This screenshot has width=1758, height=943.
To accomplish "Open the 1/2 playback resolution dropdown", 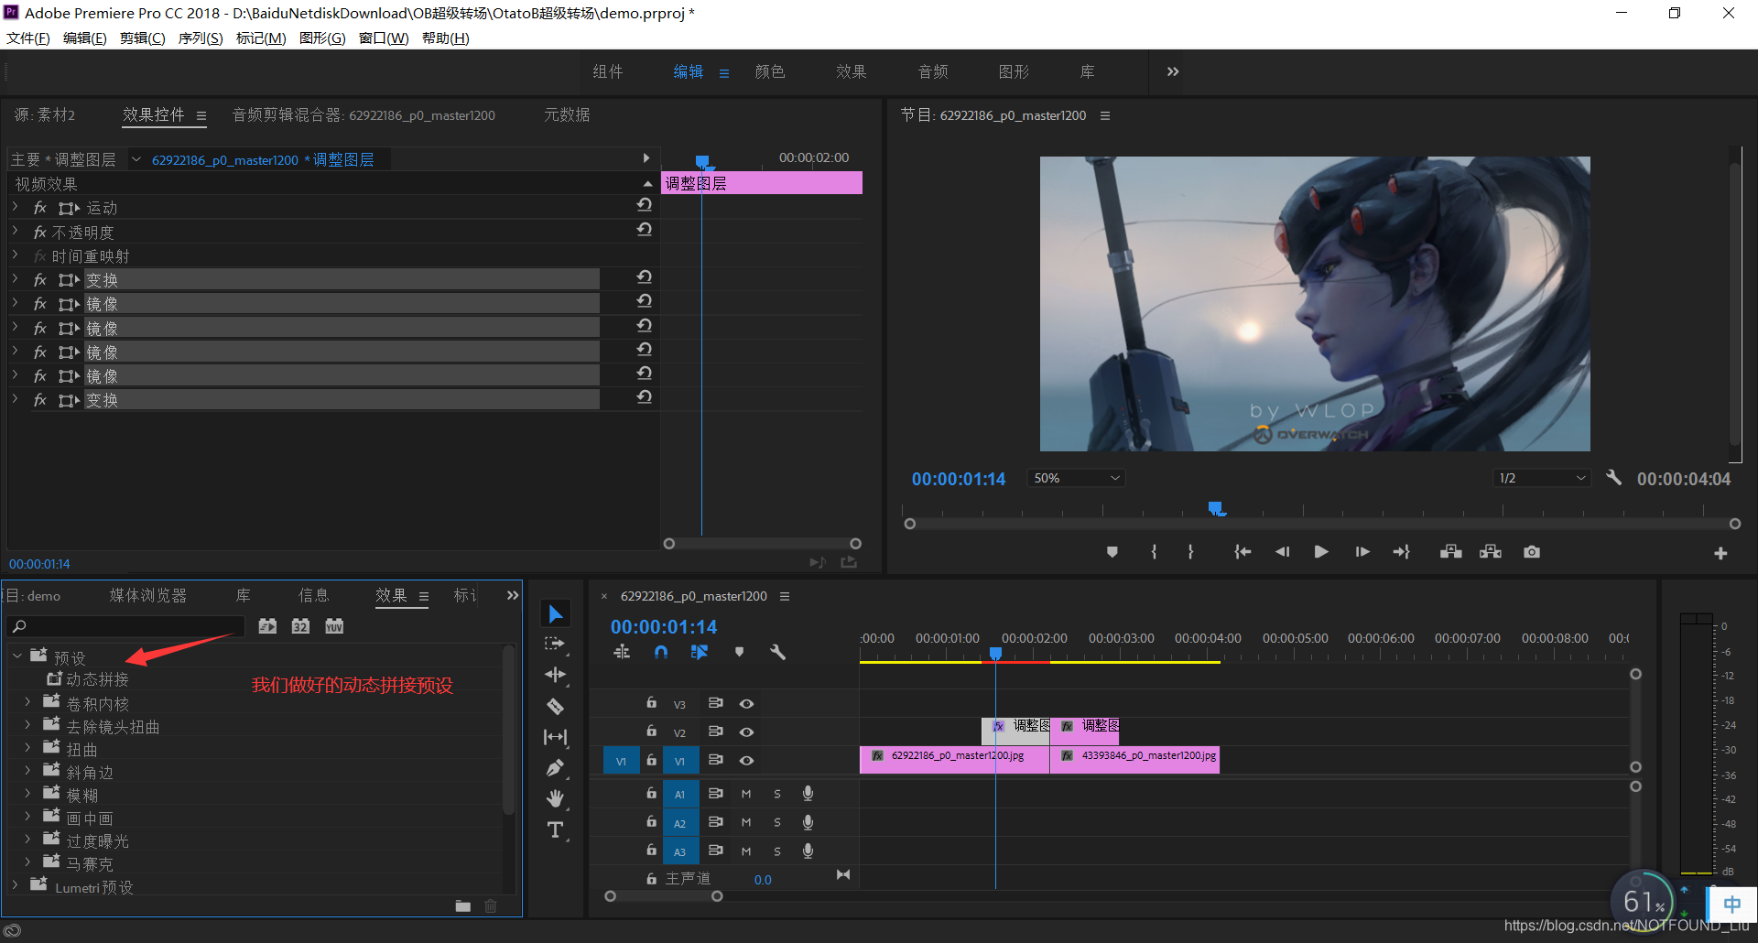I will [1542, 478].
